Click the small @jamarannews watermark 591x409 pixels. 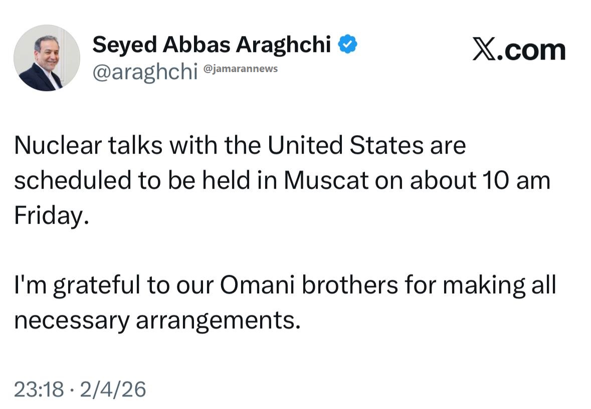coord(240,69)
